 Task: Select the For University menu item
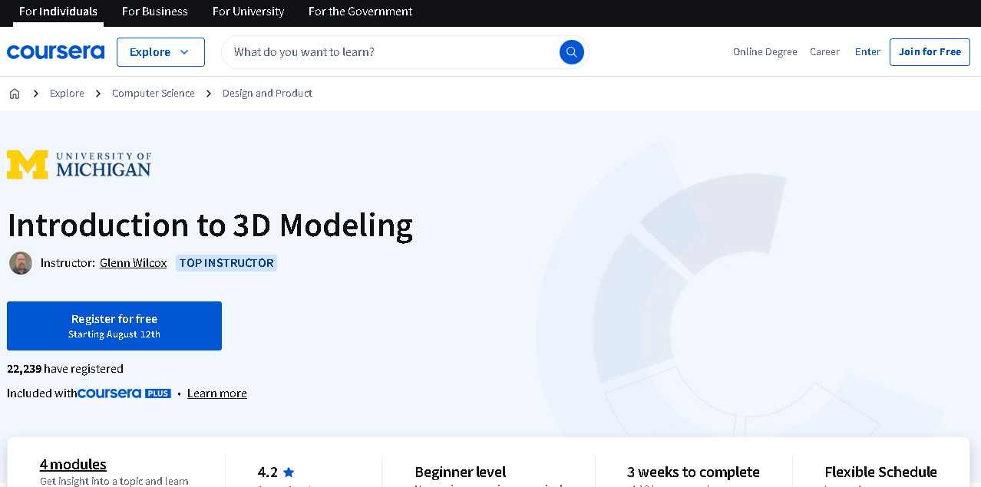coord(248,12)
